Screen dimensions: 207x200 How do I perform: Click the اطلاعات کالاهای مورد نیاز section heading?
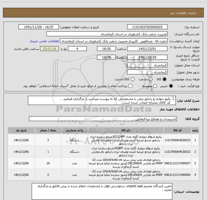click(x=179, y=109)
